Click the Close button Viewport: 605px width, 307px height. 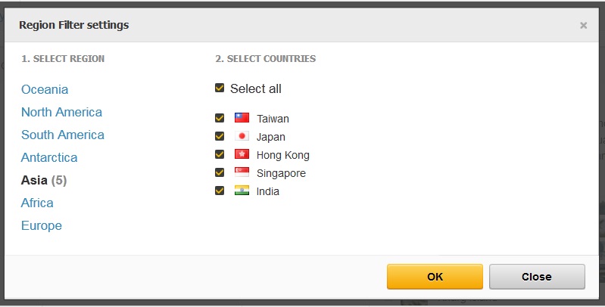point(537,277)
